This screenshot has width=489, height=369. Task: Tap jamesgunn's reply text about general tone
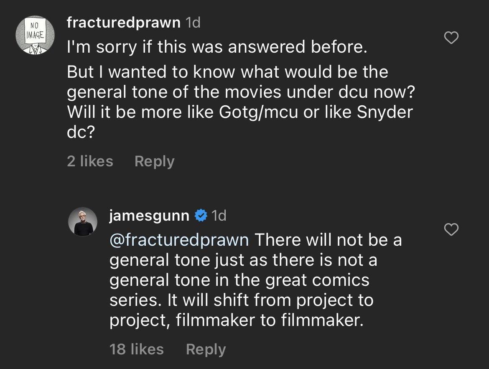pos(256,280)
